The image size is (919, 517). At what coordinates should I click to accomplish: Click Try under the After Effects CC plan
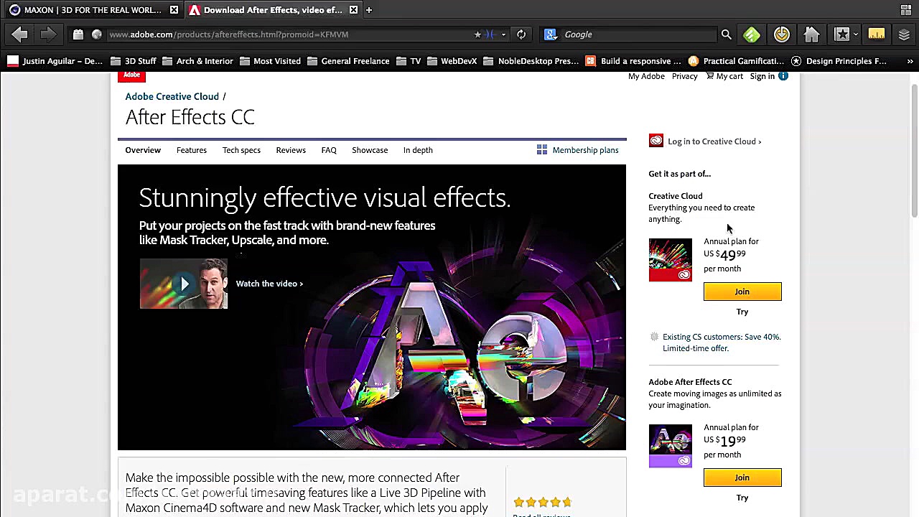pos(742,498)
